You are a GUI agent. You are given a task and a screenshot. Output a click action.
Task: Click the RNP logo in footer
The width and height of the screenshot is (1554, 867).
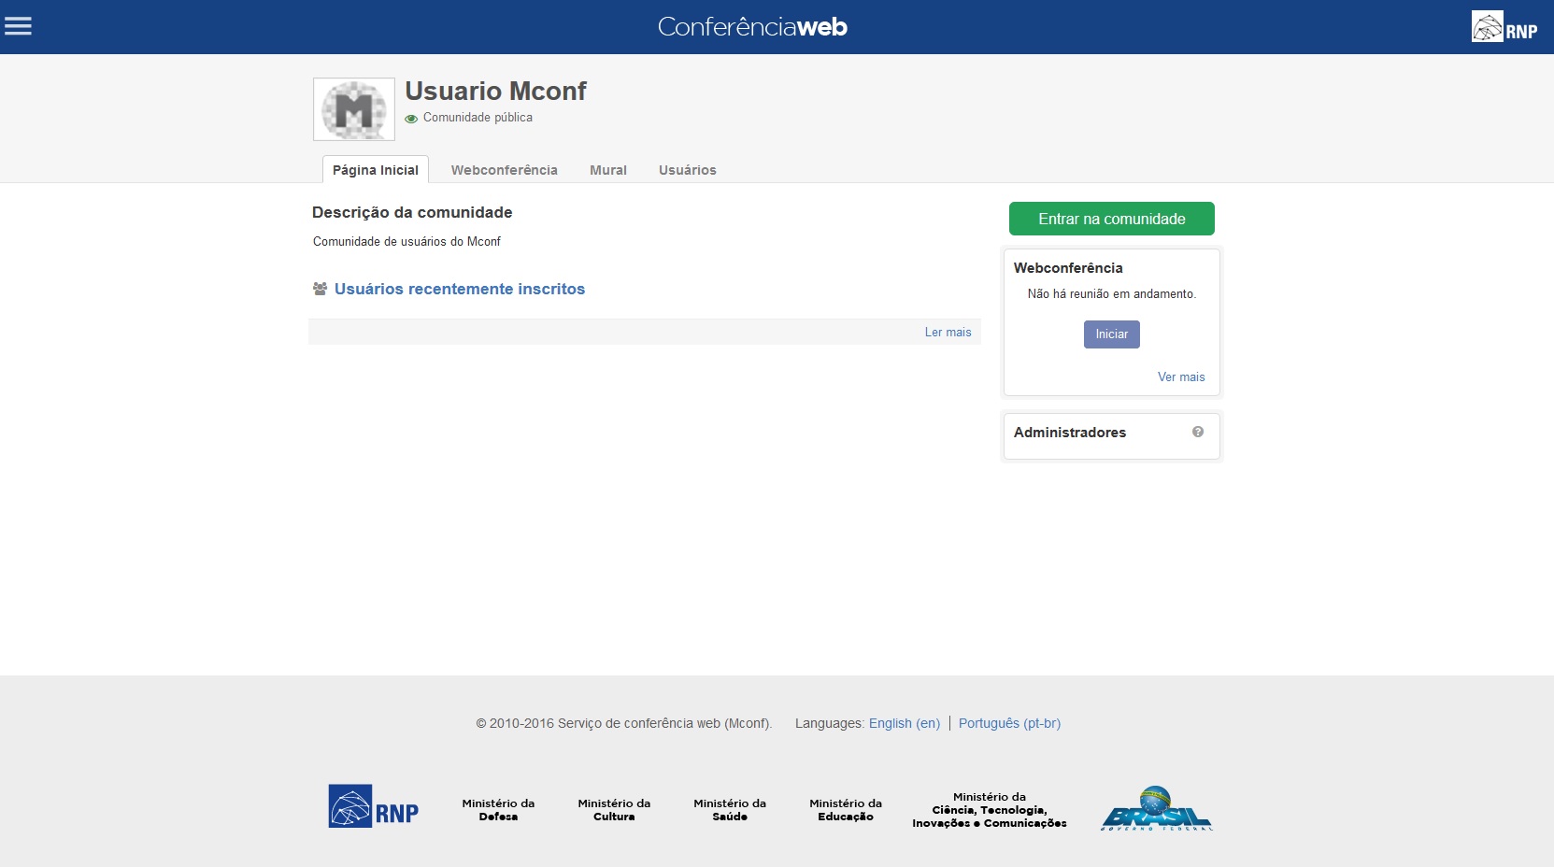coord(374,806)
